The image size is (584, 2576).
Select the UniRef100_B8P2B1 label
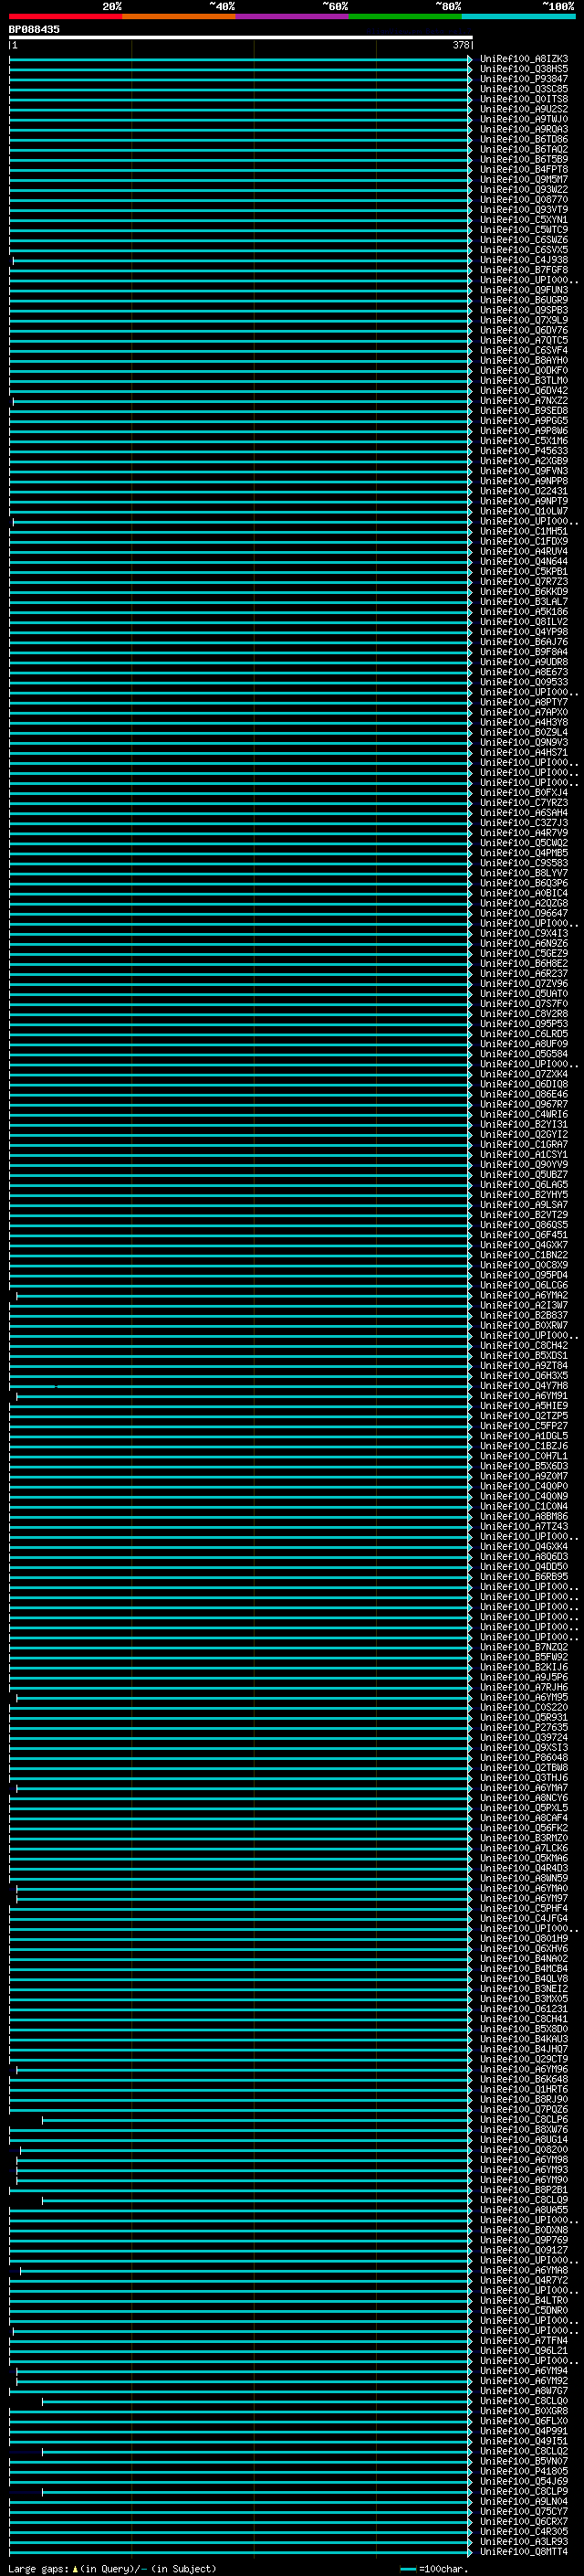pyautogui.click(x=524, y=2190)
